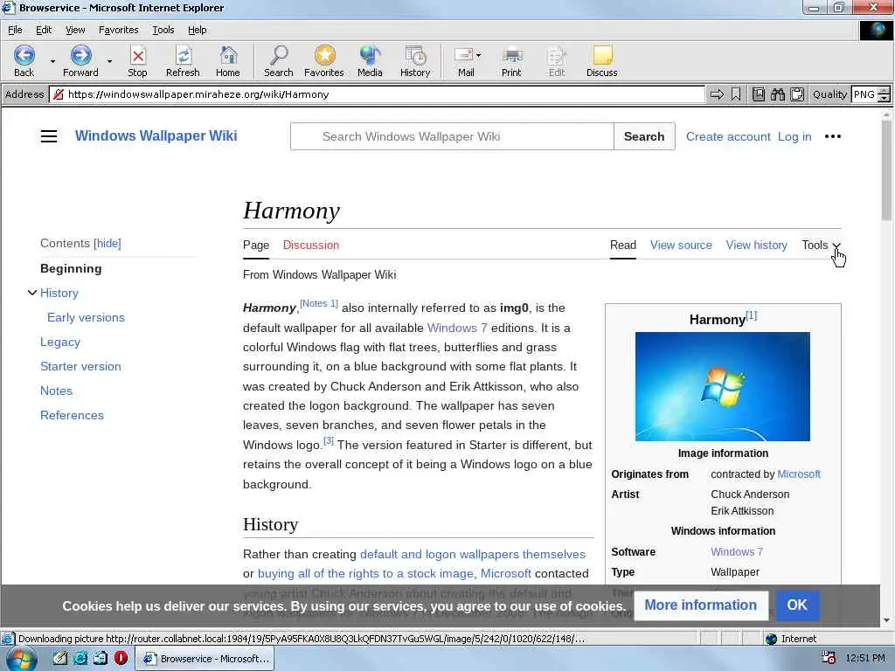Click the Go arrow beside address bar
This screenshot has width=895, height=671.
pos(717,94)
